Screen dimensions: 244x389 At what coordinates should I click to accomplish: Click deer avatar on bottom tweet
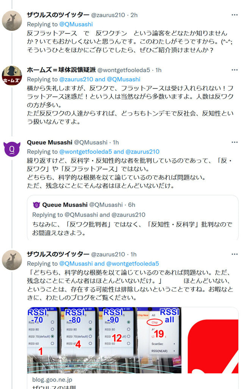click(12, 260)
